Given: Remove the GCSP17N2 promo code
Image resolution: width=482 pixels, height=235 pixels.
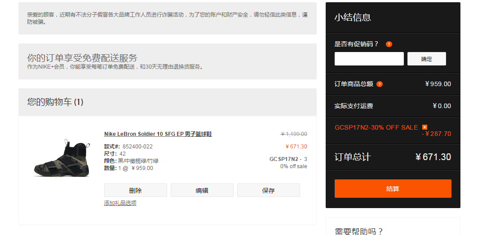Looking at the screenshot, I should (425, 127).
